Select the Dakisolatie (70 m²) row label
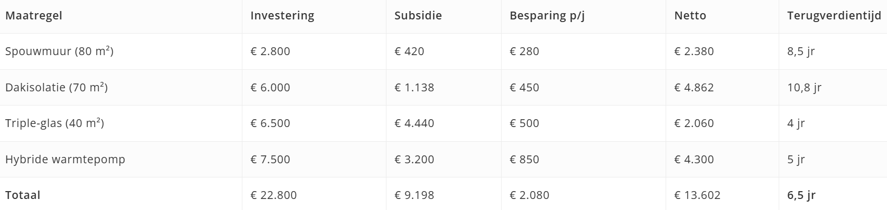The height and width of the screenshot is (210, 887). (x=56, y=88)
